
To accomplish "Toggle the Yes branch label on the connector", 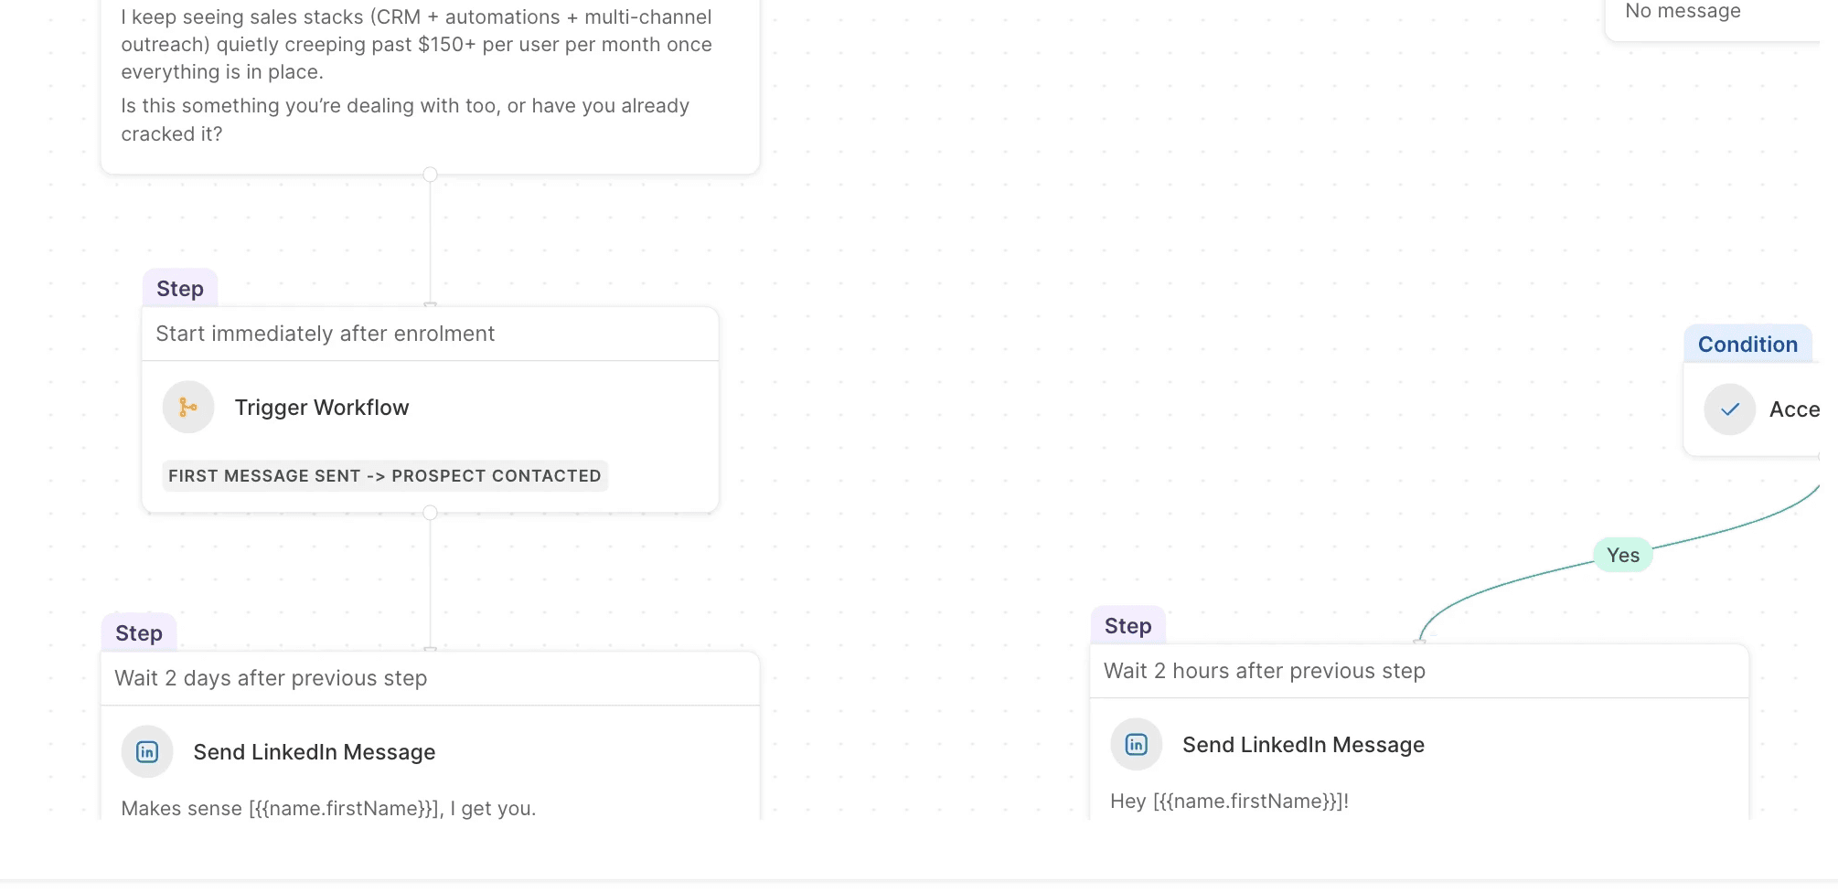I will 1622,555.
